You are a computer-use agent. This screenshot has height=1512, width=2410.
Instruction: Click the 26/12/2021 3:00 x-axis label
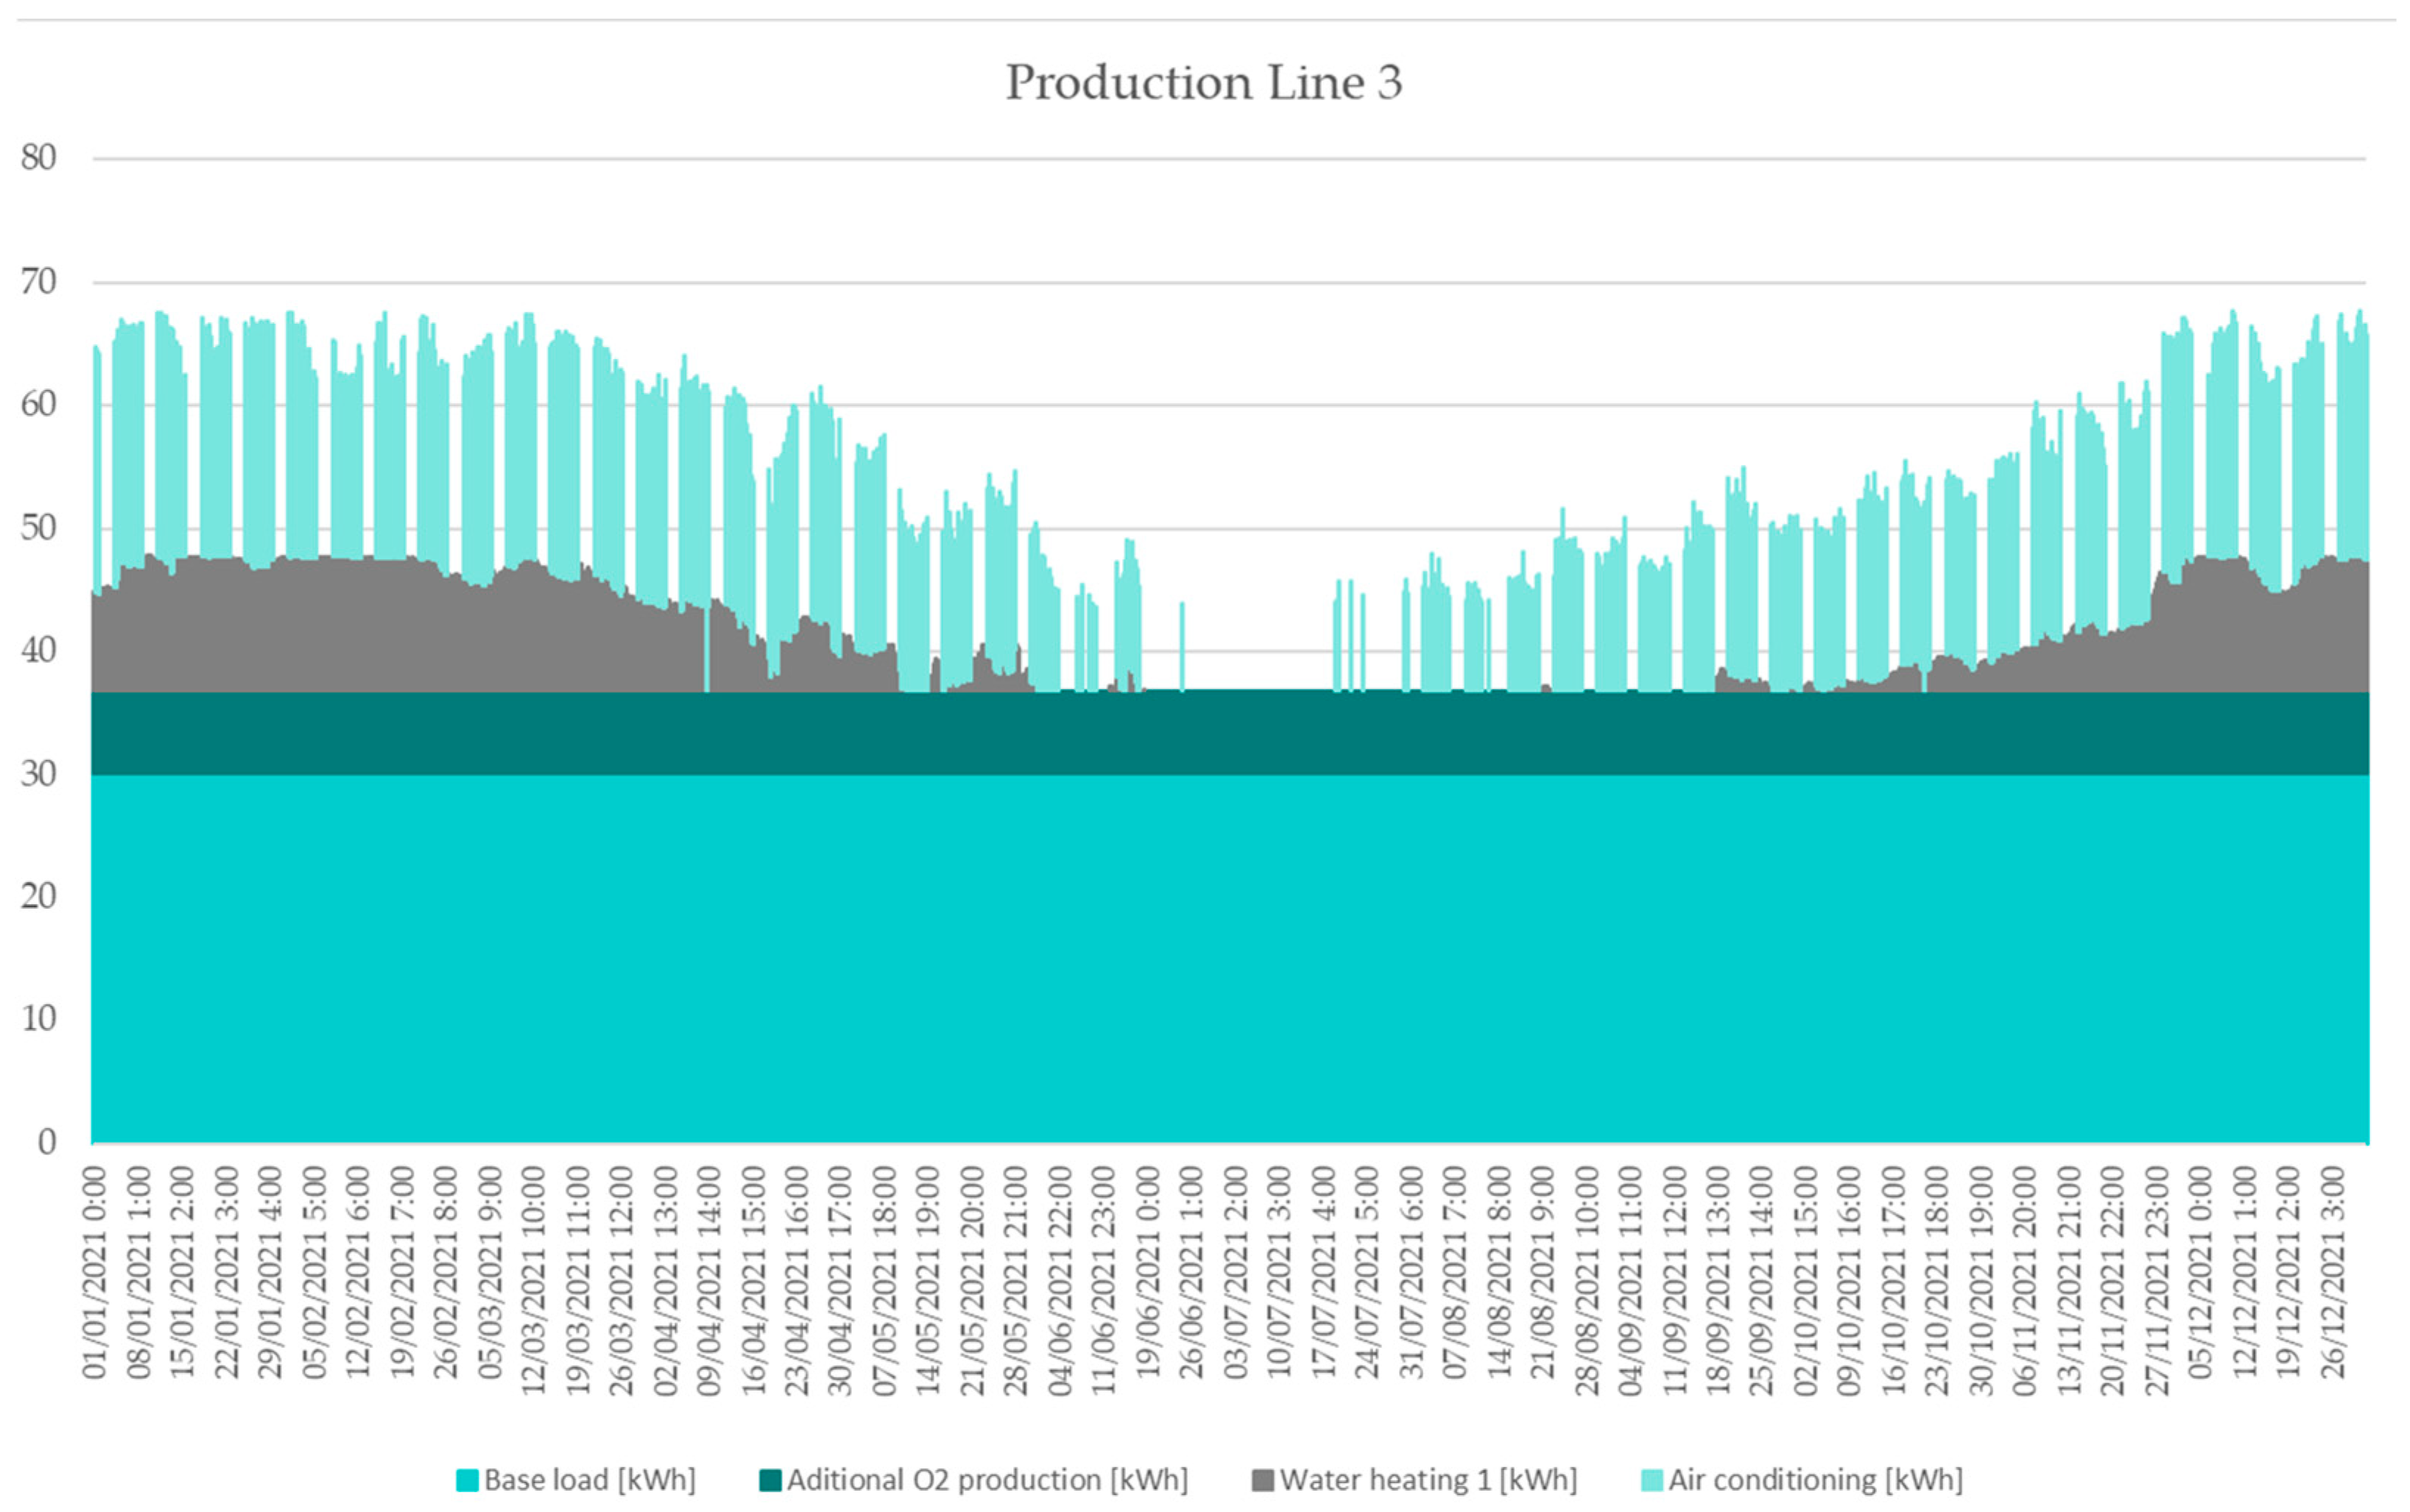[x=2333, y=1273]
